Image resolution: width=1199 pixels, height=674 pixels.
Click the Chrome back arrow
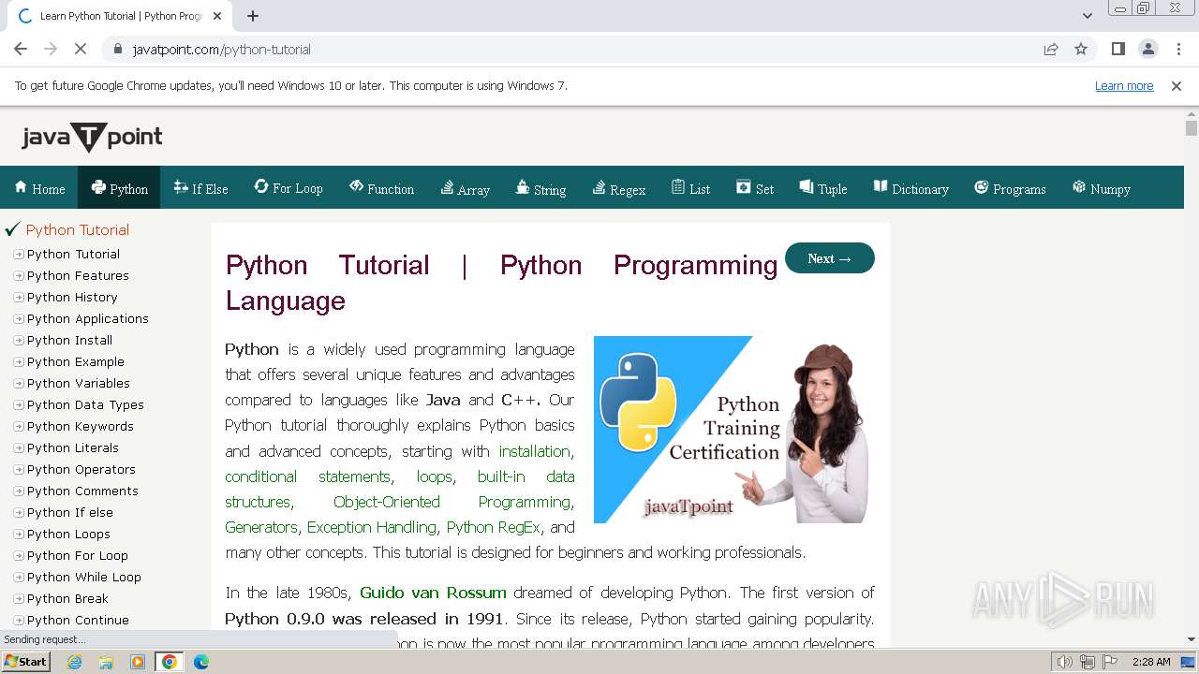21,49
